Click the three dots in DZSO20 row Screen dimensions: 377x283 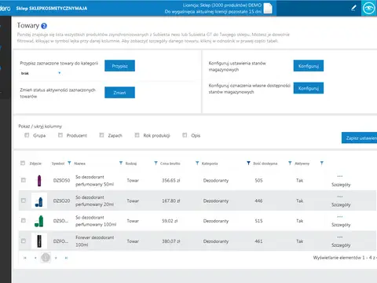click(x=340, y=197)
